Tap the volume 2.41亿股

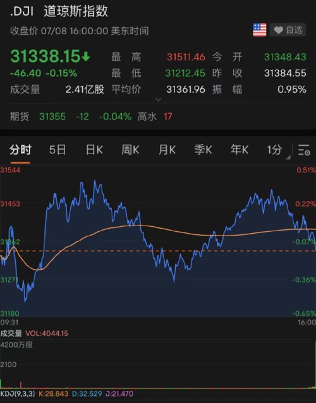pos(85,90)
